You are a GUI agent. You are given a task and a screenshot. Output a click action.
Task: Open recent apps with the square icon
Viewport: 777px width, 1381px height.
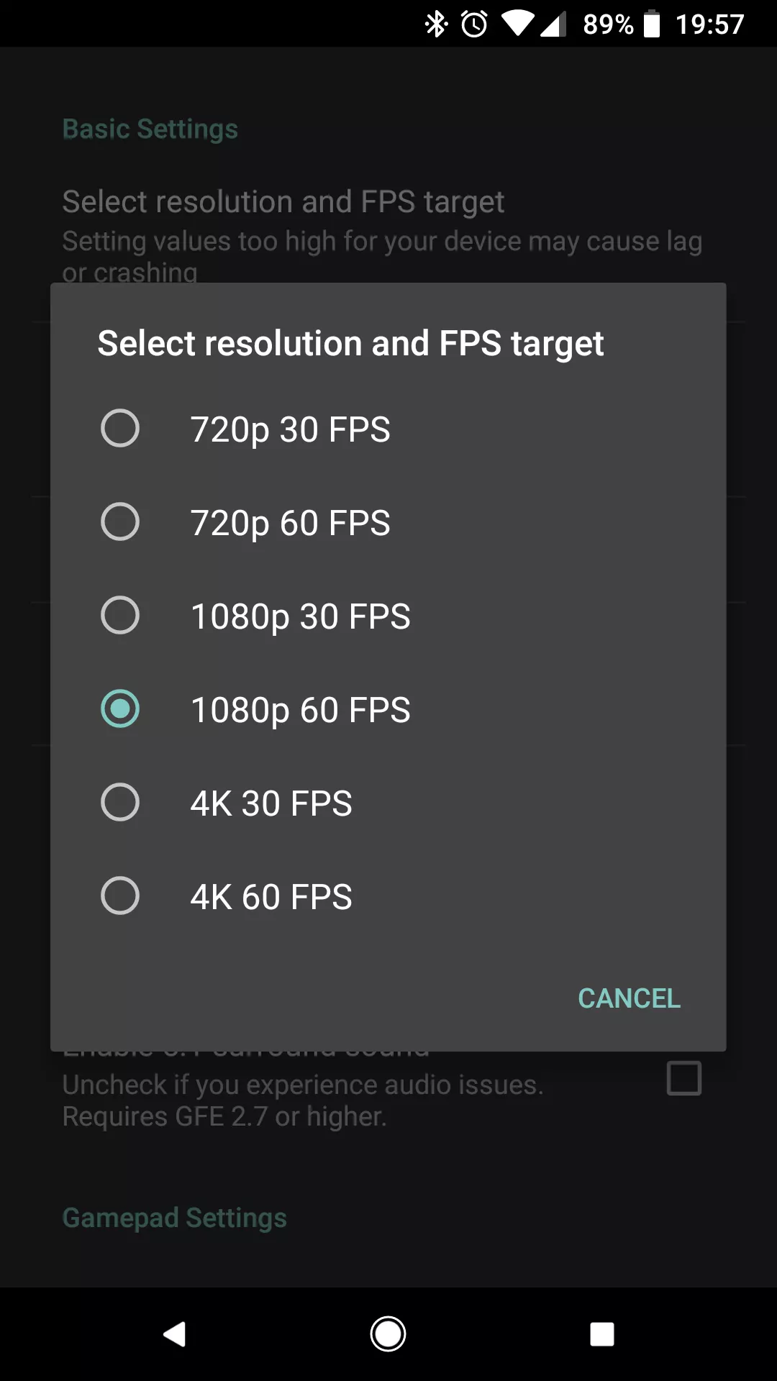click(x=601, y=1334)
